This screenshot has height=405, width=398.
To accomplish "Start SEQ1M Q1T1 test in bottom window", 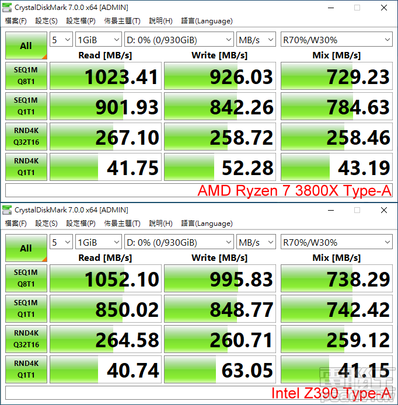I will tap(26, 309).
